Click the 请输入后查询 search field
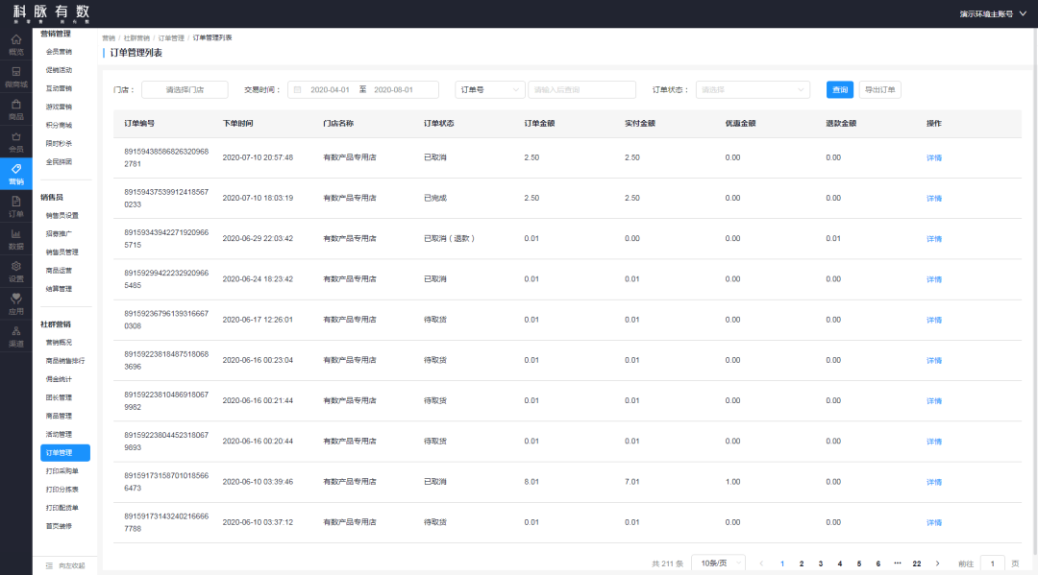 [581, 90]
